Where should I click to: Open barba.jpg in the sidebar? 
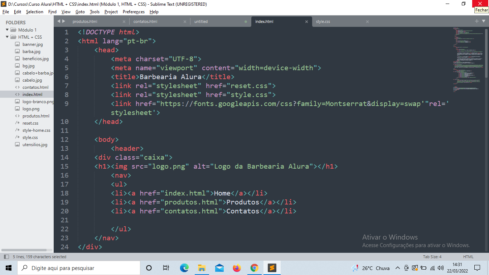click(x=32, y=52)
